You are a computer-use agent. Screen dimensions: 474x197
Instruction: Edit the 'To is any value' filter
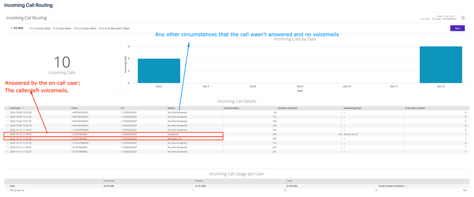[62, 28]
